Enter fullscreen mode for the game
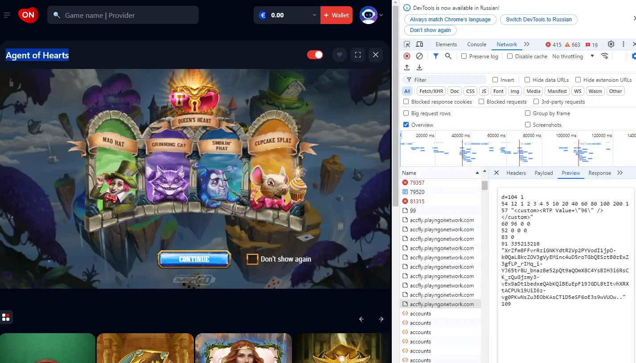 tap(357, 55)
